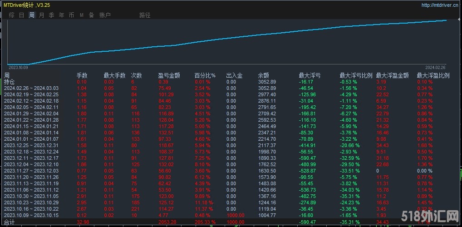Screen dimensions: 462x227
Task: Click total lots value 32.98
Action: click(83, 222)
